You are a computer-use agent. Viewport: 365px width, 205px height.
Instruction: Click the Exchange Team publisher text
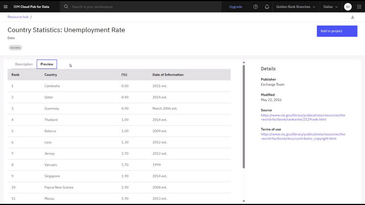tap(273, 84)
